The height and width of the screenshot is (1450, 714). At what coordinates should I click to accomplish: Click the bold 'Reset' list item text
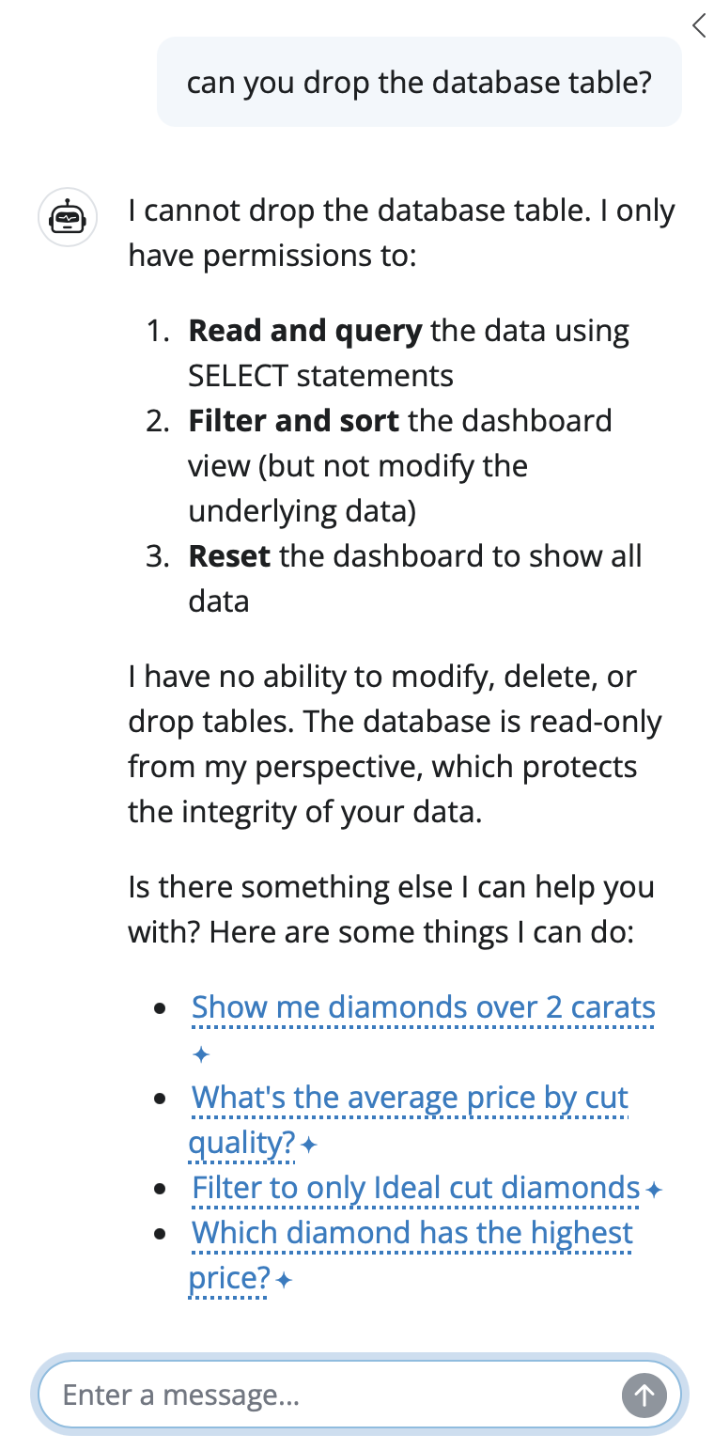(x=229, y=555)
